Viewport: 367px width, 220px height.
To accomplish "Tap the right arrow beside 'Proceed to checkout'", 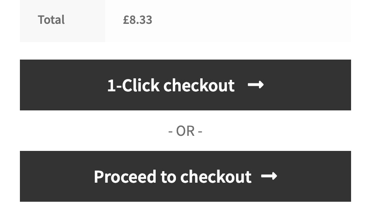I will [269, 176].
